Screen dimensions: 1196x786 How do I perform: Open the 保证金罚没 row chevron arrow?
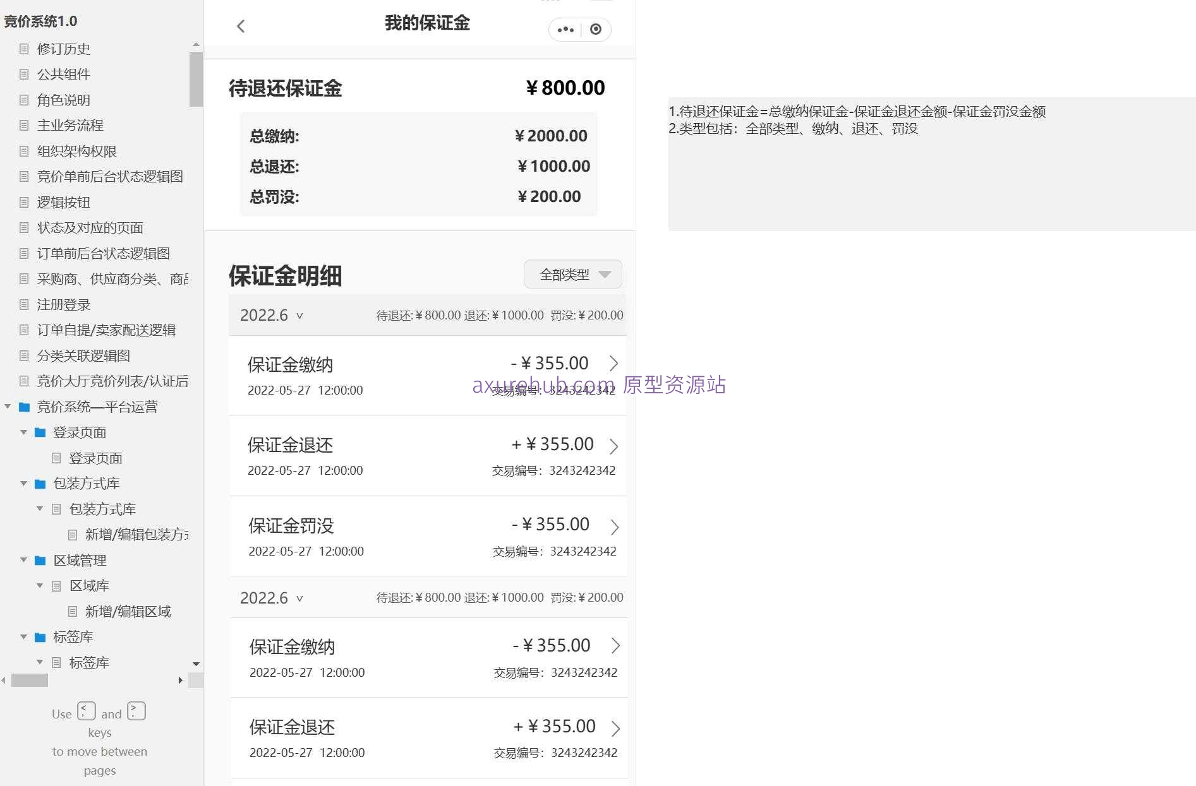614,527
